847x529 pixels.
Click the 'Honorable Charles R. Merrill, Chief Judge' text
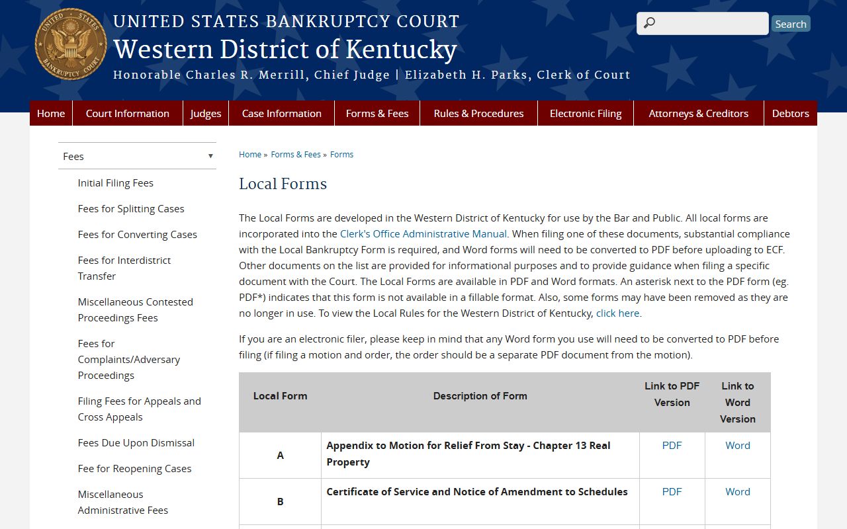251,75
